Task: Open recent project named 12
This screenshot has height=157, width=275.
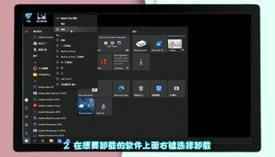Action: pos(75,73)
